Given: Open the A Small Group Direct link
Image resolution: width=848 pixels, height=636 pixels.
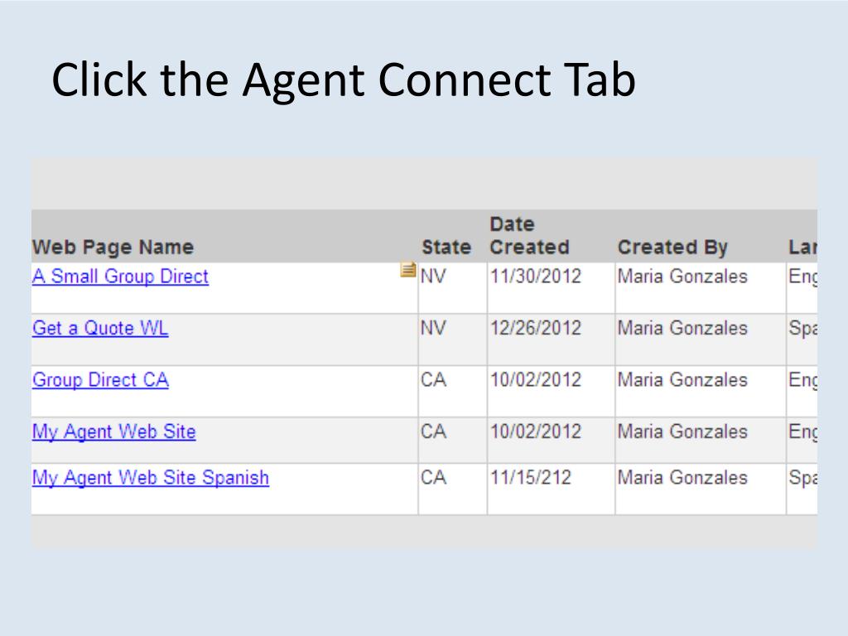Looking at the screenshot, I should [120, 277].
